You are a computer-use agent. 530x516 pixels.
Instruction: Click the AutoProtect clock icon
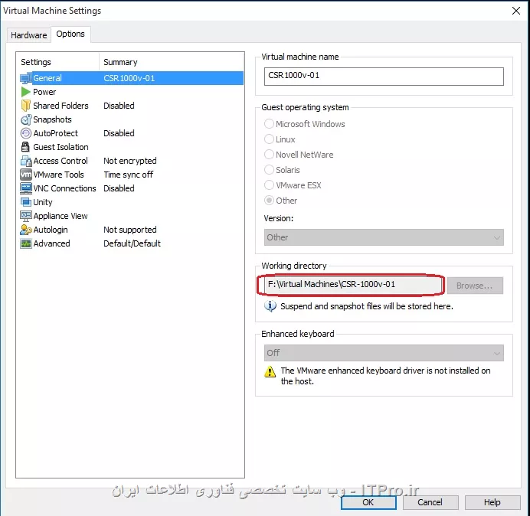click(26, 133)
